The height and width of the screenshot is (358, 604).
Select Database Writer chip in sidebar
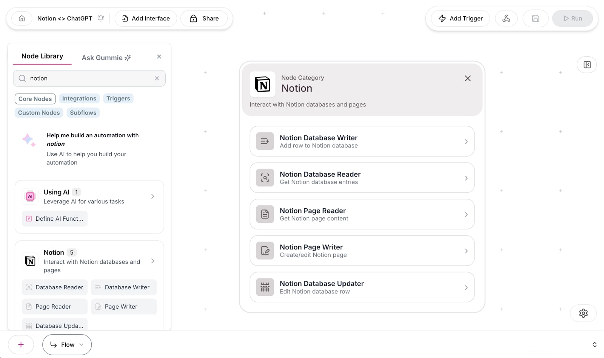pos(124,287)
